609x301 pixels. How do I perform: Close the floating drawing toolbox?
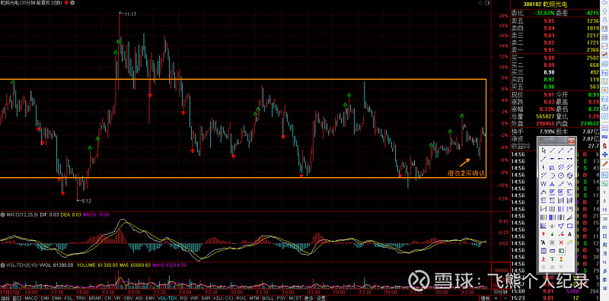pyautogui.click(x=571, y=141)
